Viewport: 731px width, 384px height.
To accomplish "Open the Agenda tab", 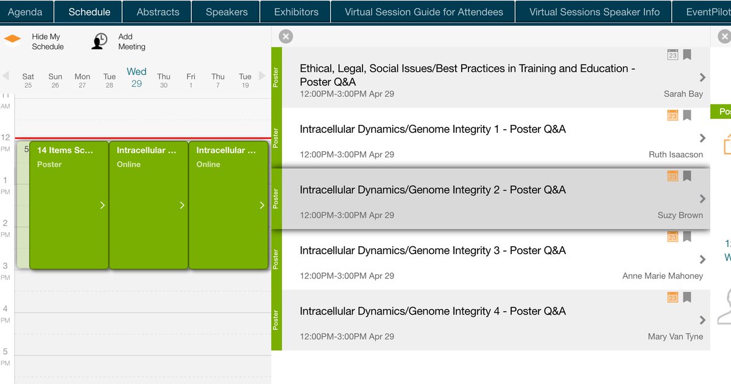I will [x=26, y=12].
